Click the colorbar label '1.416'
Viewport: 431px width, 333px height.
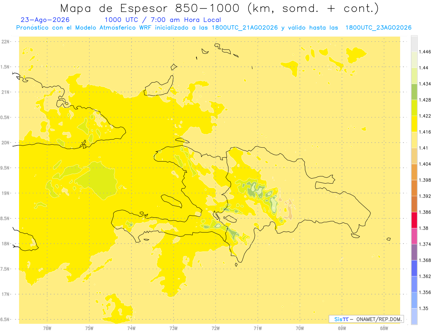[425, 132]
